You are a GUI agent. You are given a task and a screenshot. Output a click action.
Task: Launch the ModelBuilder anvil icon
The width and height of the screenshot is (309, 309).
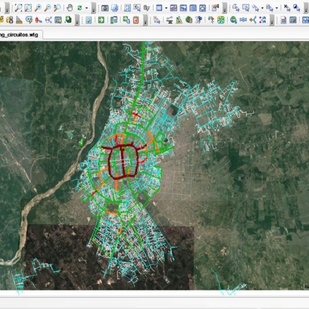pos(169,20)
